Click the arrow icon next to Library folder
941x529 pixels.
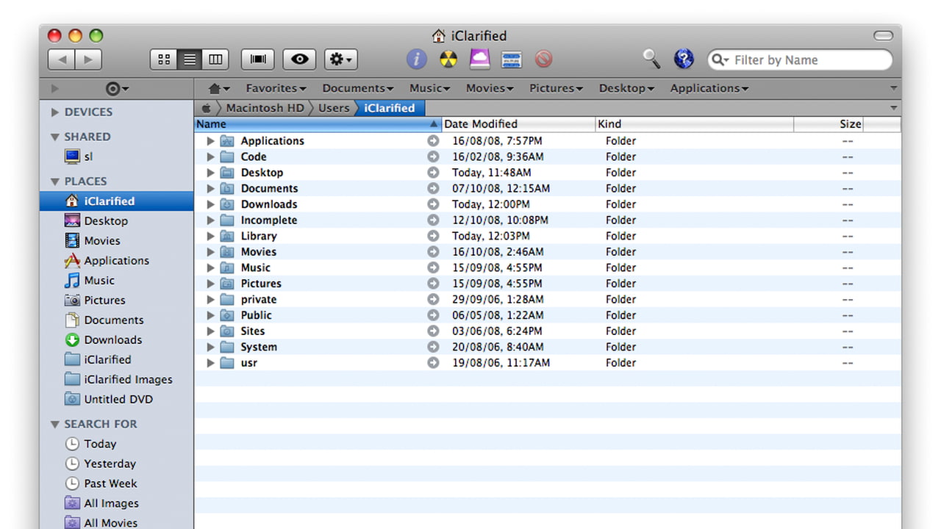coord(433,236)
